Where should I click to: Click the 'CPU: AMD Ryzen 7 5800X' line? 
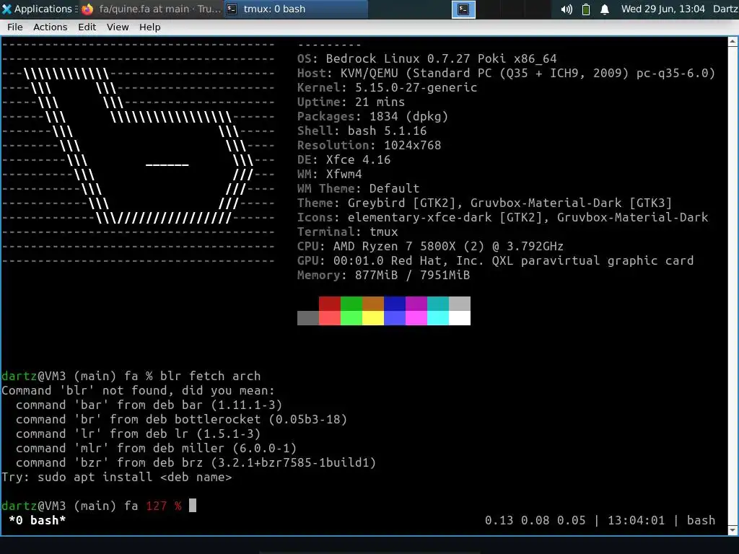[430, 247]
